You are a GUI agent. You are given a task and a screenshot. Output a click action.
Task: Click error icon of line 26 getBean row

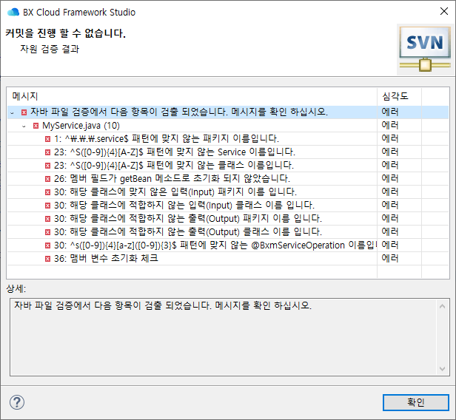coord(47,179)
